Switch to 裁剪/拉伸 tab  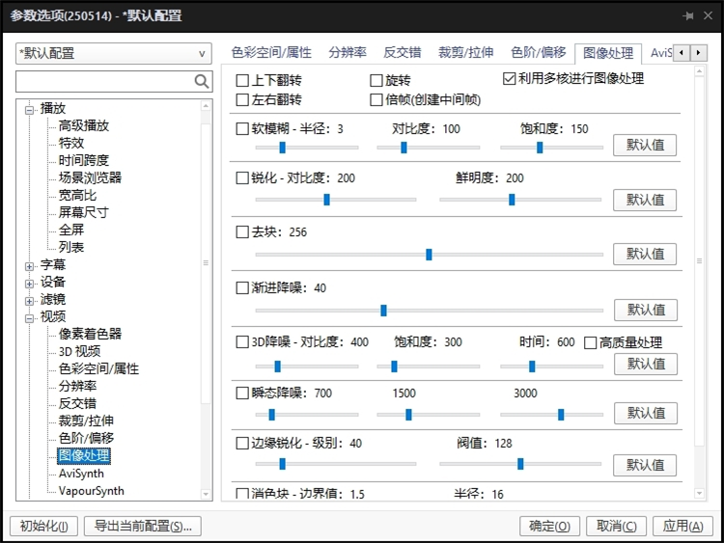466,53
